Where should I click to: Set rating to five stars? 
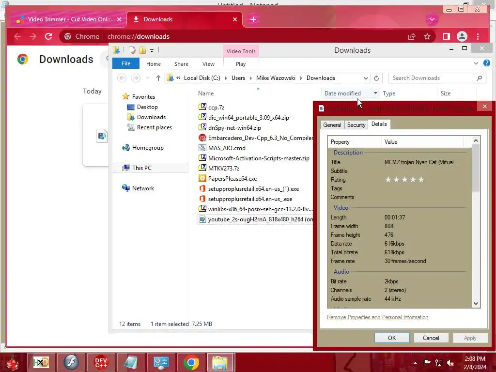[421, 180]
